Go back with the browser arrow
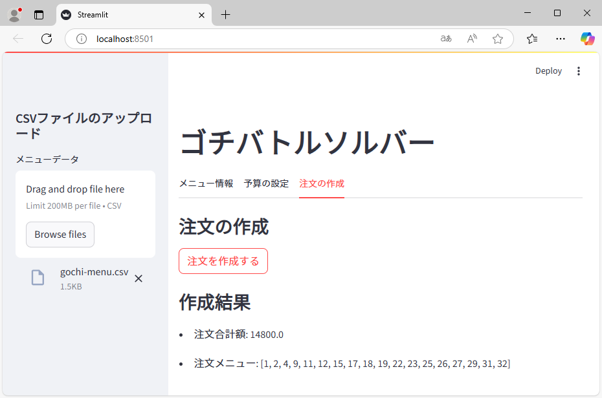The height and width of the screenshot is (398, 602). coord(18,39)
